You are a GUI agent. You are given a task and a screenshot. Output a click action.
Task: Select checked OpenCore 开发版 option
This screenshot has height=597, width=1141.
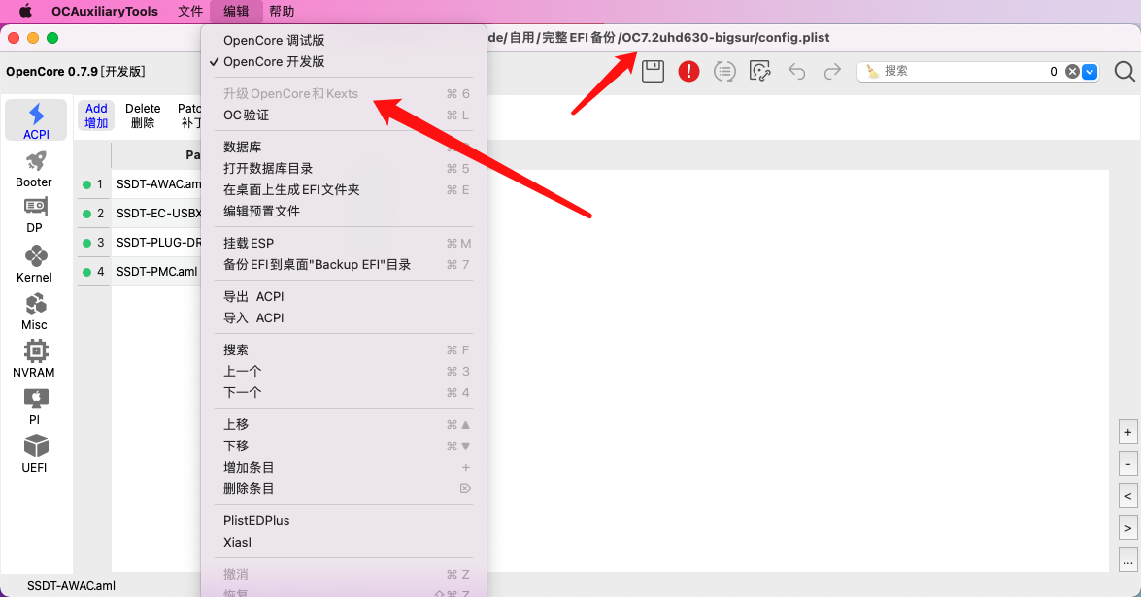click(344, 62)
